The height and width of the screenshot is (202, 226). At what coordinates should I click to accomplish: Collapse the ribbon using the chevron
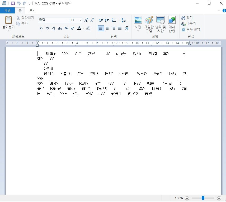pyautogui.click(x=219, y=11)
